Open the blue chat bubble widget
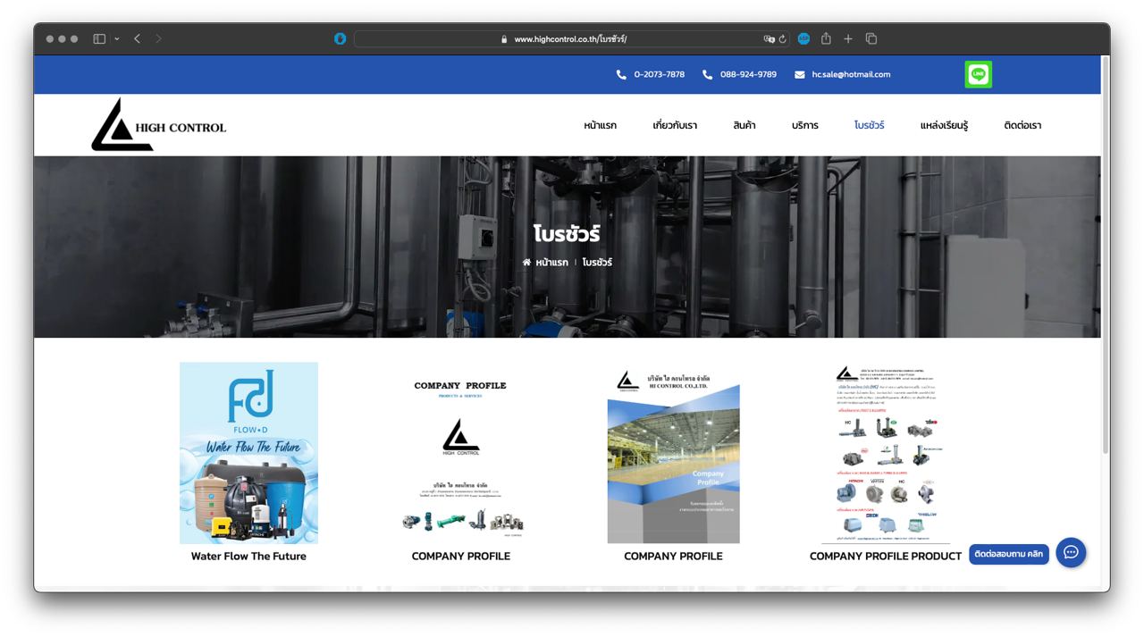The width and height of the screenshot is (1144, 637). tap(1071, 552)
